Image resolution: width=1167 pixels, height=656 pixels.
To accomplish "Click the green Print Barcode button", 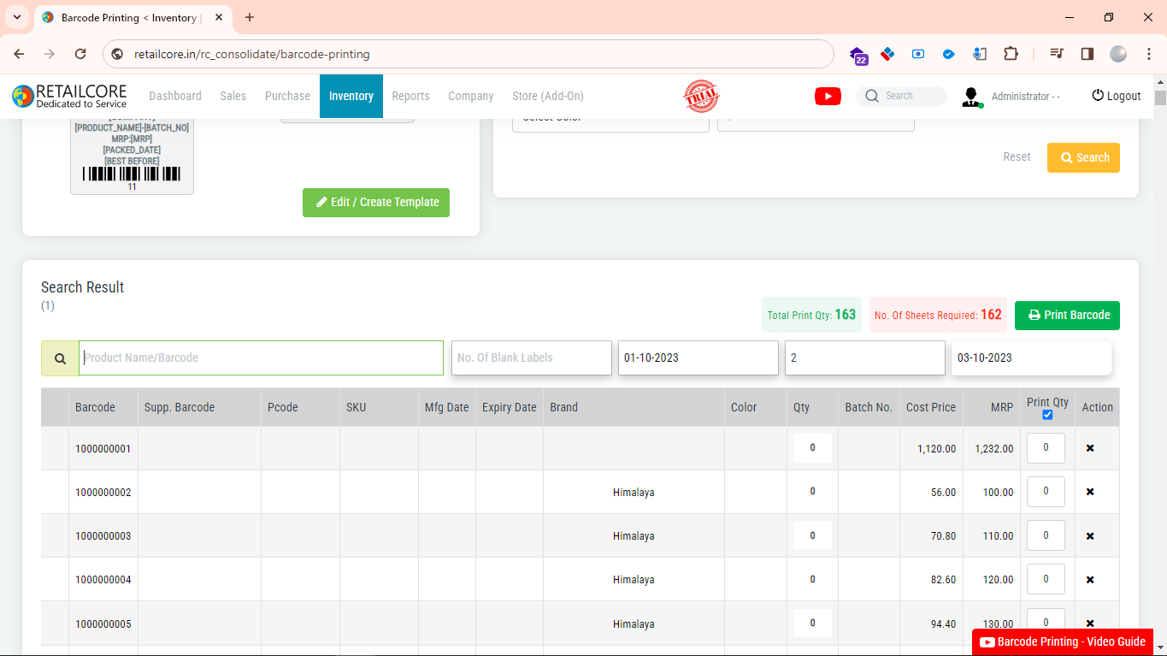I will point(1067,315).
